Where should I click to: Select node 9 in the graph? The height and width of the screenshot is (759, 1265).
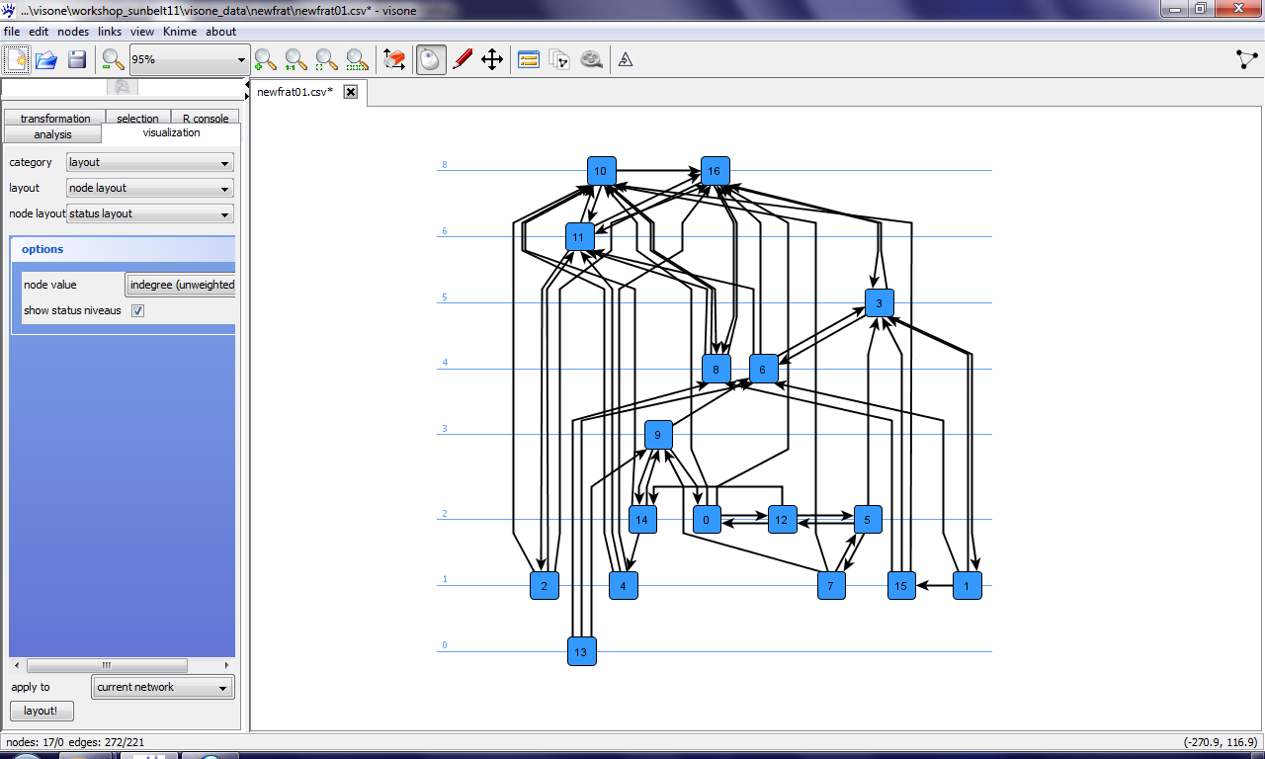[659, 435]
